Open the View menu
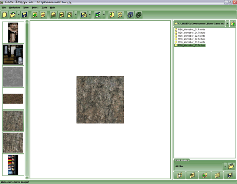 26,7
